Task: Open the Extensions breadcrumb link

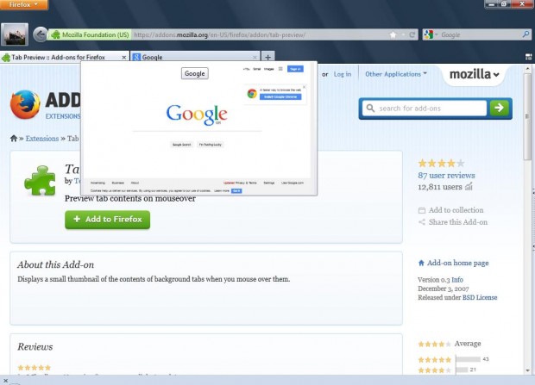Action: pyautogui.click(x=42, y=139)
